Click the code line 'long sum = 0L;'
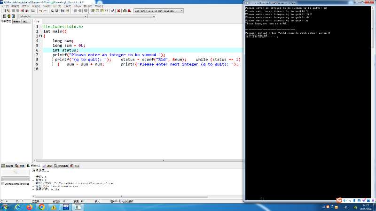 coord(69,45)
